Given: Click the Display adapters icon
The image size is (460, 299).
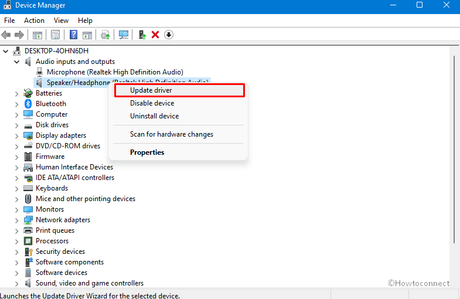Looking at the screenshot, I should 28,135.
